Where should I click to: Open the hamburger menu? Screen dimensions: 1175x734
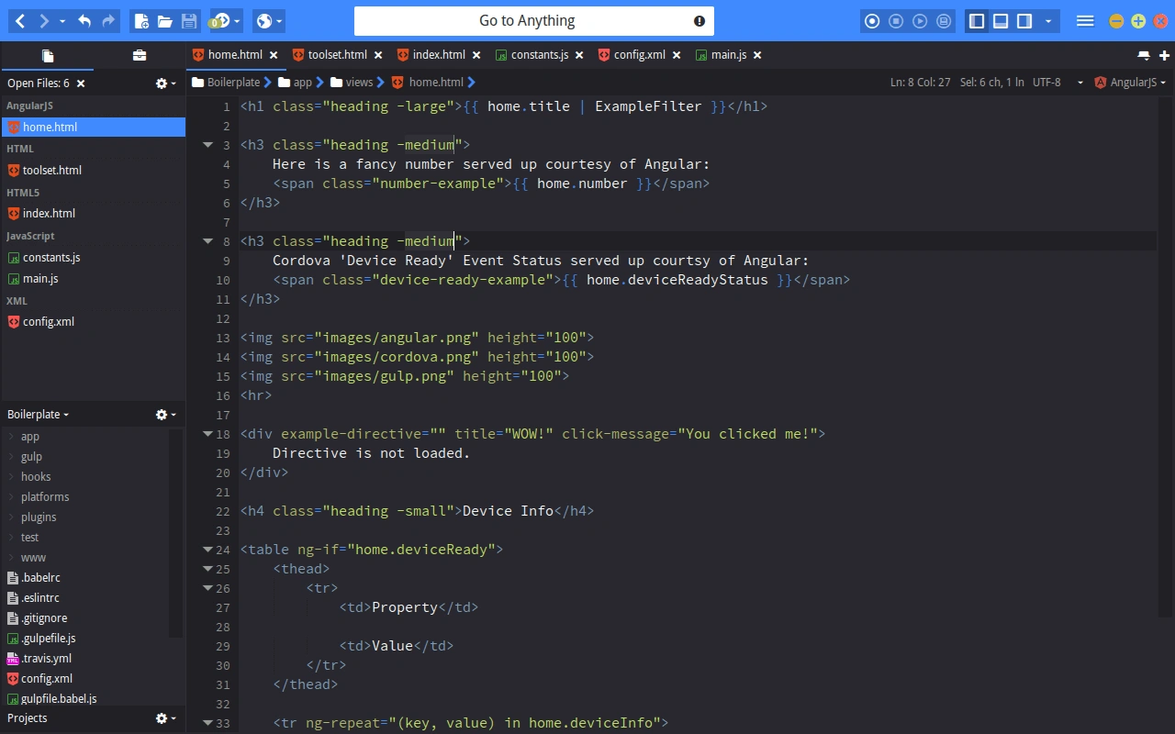(1084, 20)
